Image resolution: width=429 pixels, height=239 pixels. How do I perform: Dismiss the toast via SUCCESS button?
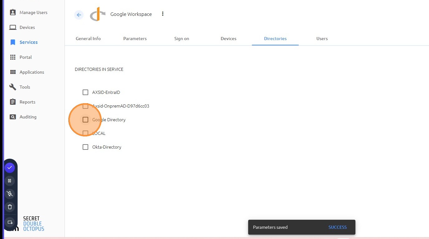click(337, 227)
